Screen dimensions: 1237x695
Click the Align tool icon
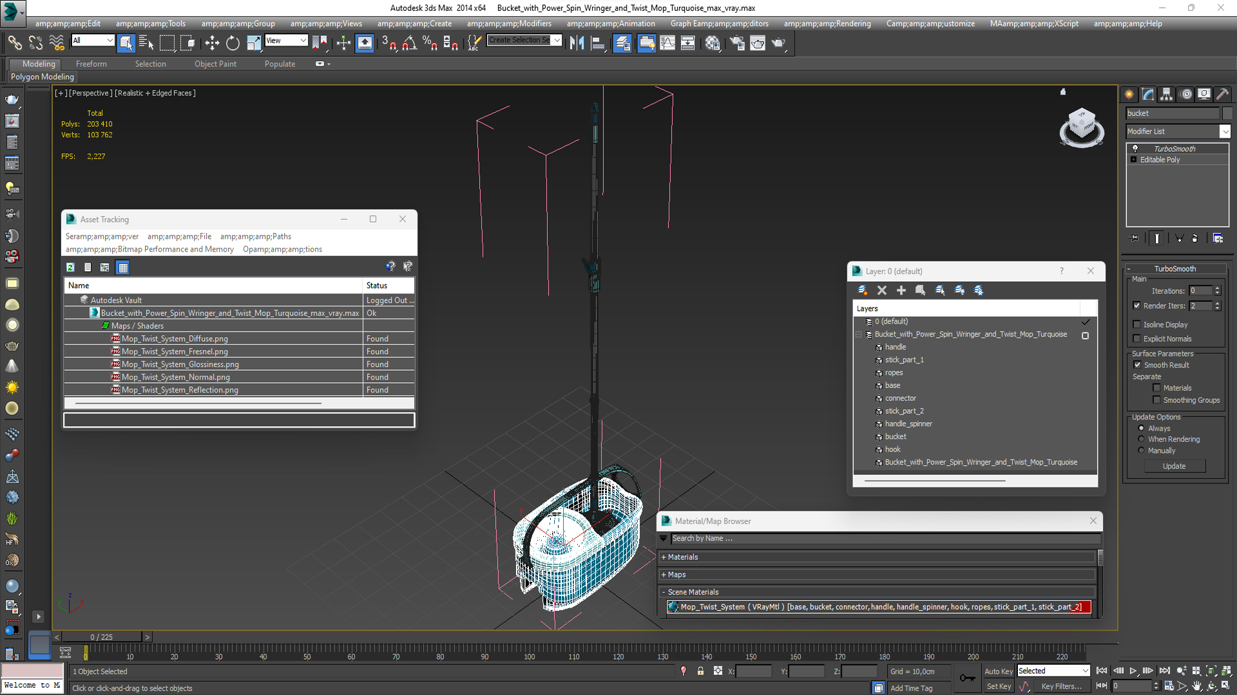tap(598, 43)
